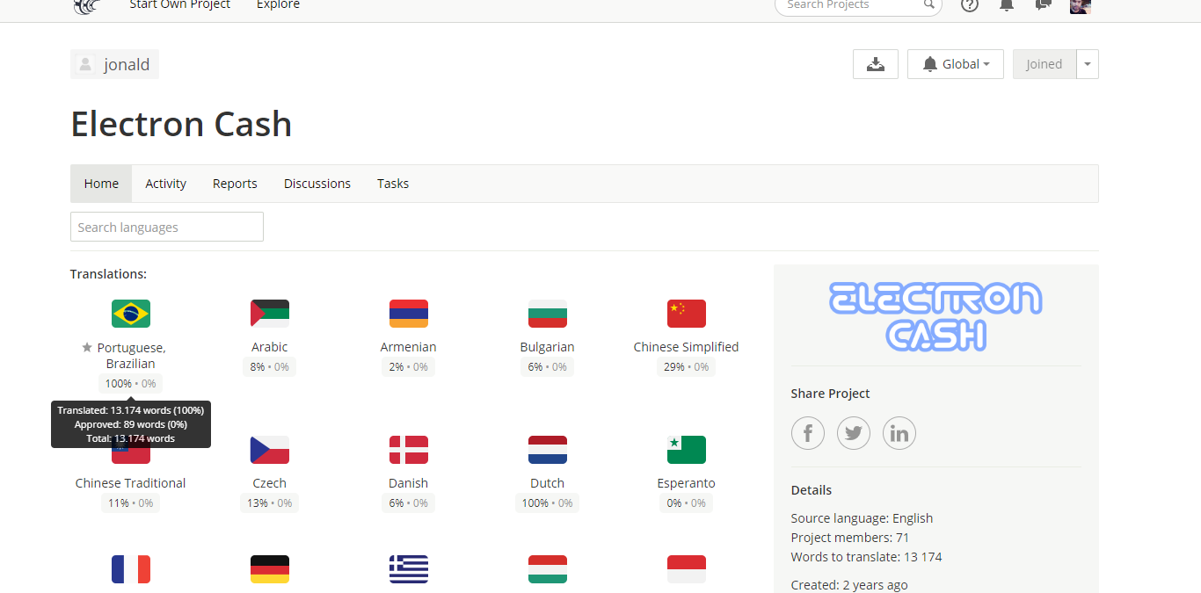Click the French flag icon

(131, 569)
